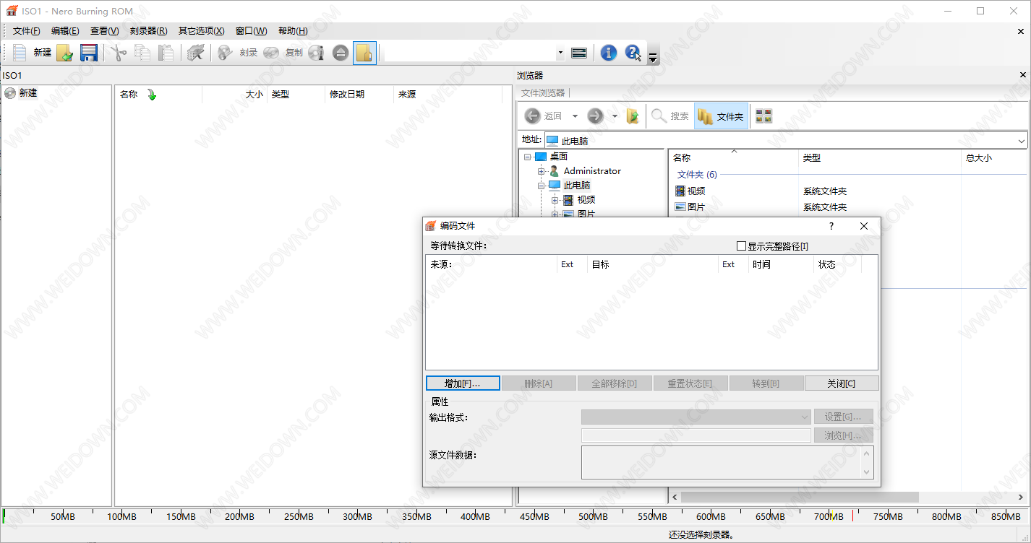The image size is (1031, 543).
Task: Click the up one folder level icon
Action: click(x=633, y=116)
